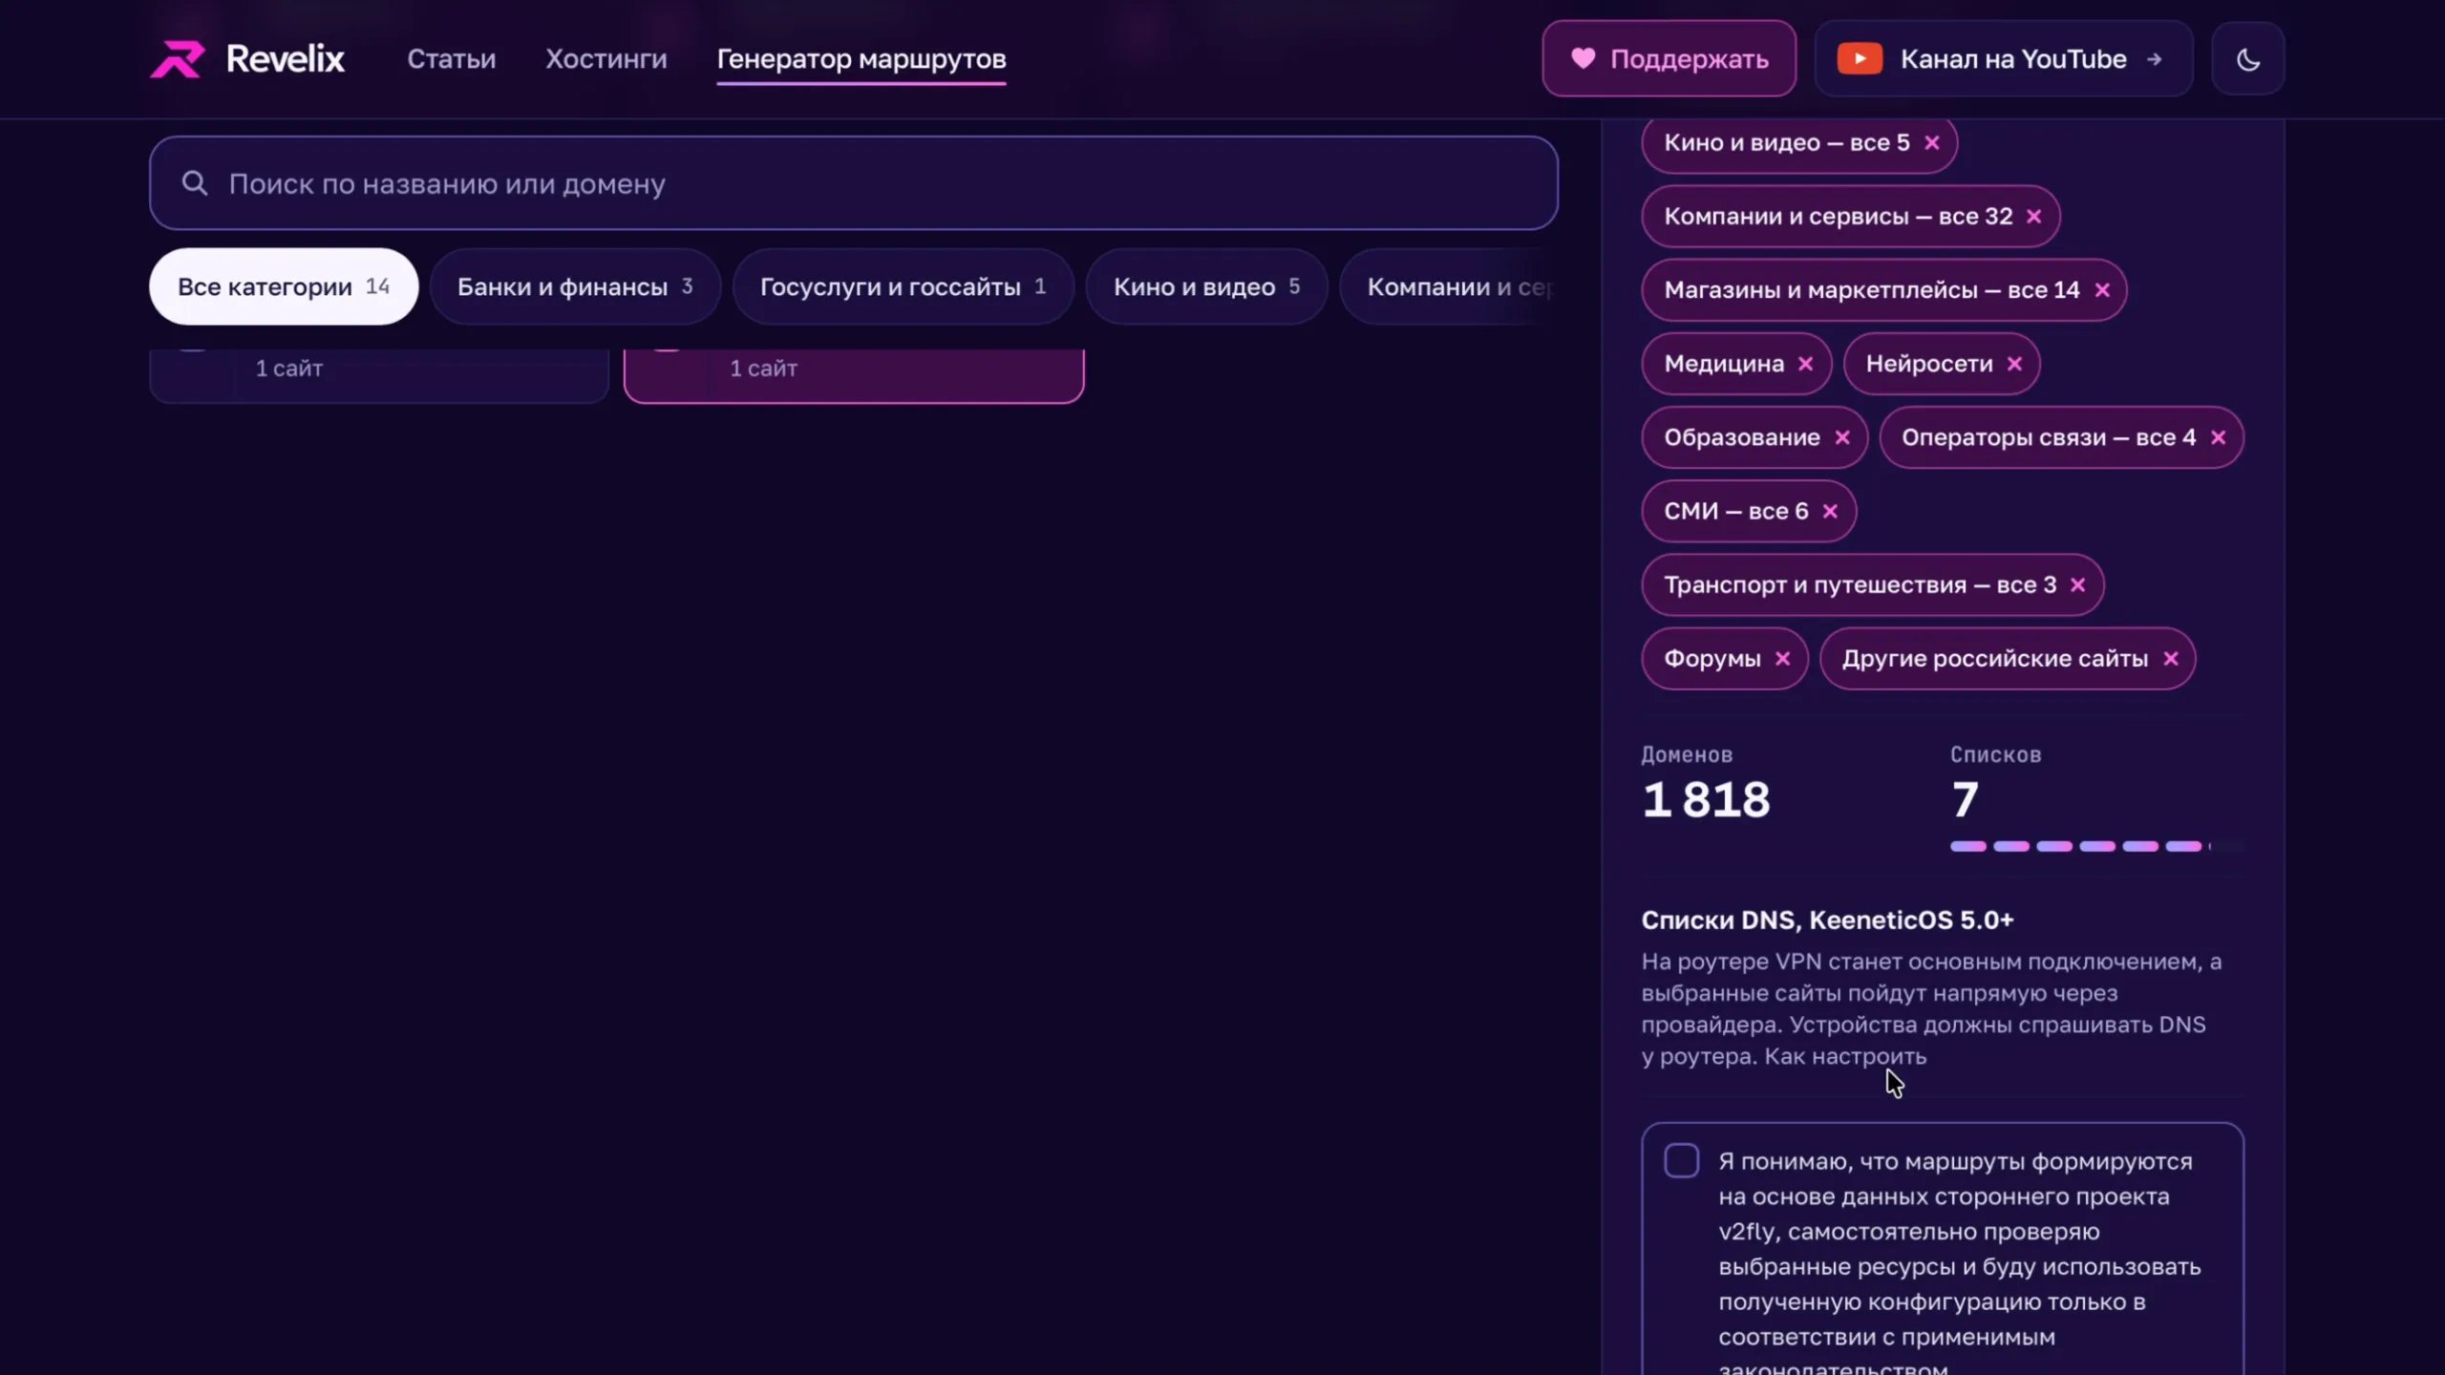The width and height of the screenshot is (2445, 1375).
Task: Remove the СМИ — все 6 tag
Action: [x=1830, y=512]
